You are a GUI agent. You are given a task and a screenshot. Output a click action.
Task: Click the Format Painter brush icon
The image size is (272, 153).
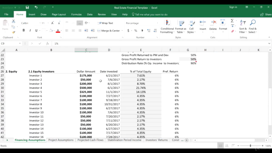coord(14,32)
